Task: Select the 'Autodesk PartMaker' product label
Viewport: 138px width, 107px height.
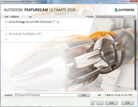Action: coord(25,34)
